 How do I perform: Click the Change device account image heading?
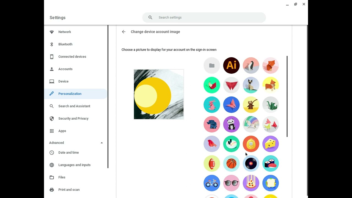pos(155,32)
